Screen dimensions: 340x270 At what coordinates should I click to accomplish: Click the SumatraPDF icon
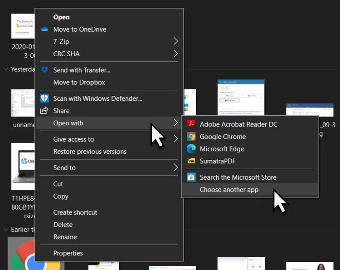tap(191, 161)
